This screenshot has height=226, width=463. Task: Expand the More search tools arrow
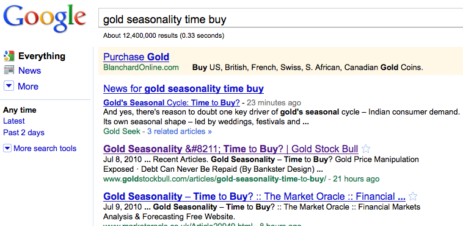7,148
